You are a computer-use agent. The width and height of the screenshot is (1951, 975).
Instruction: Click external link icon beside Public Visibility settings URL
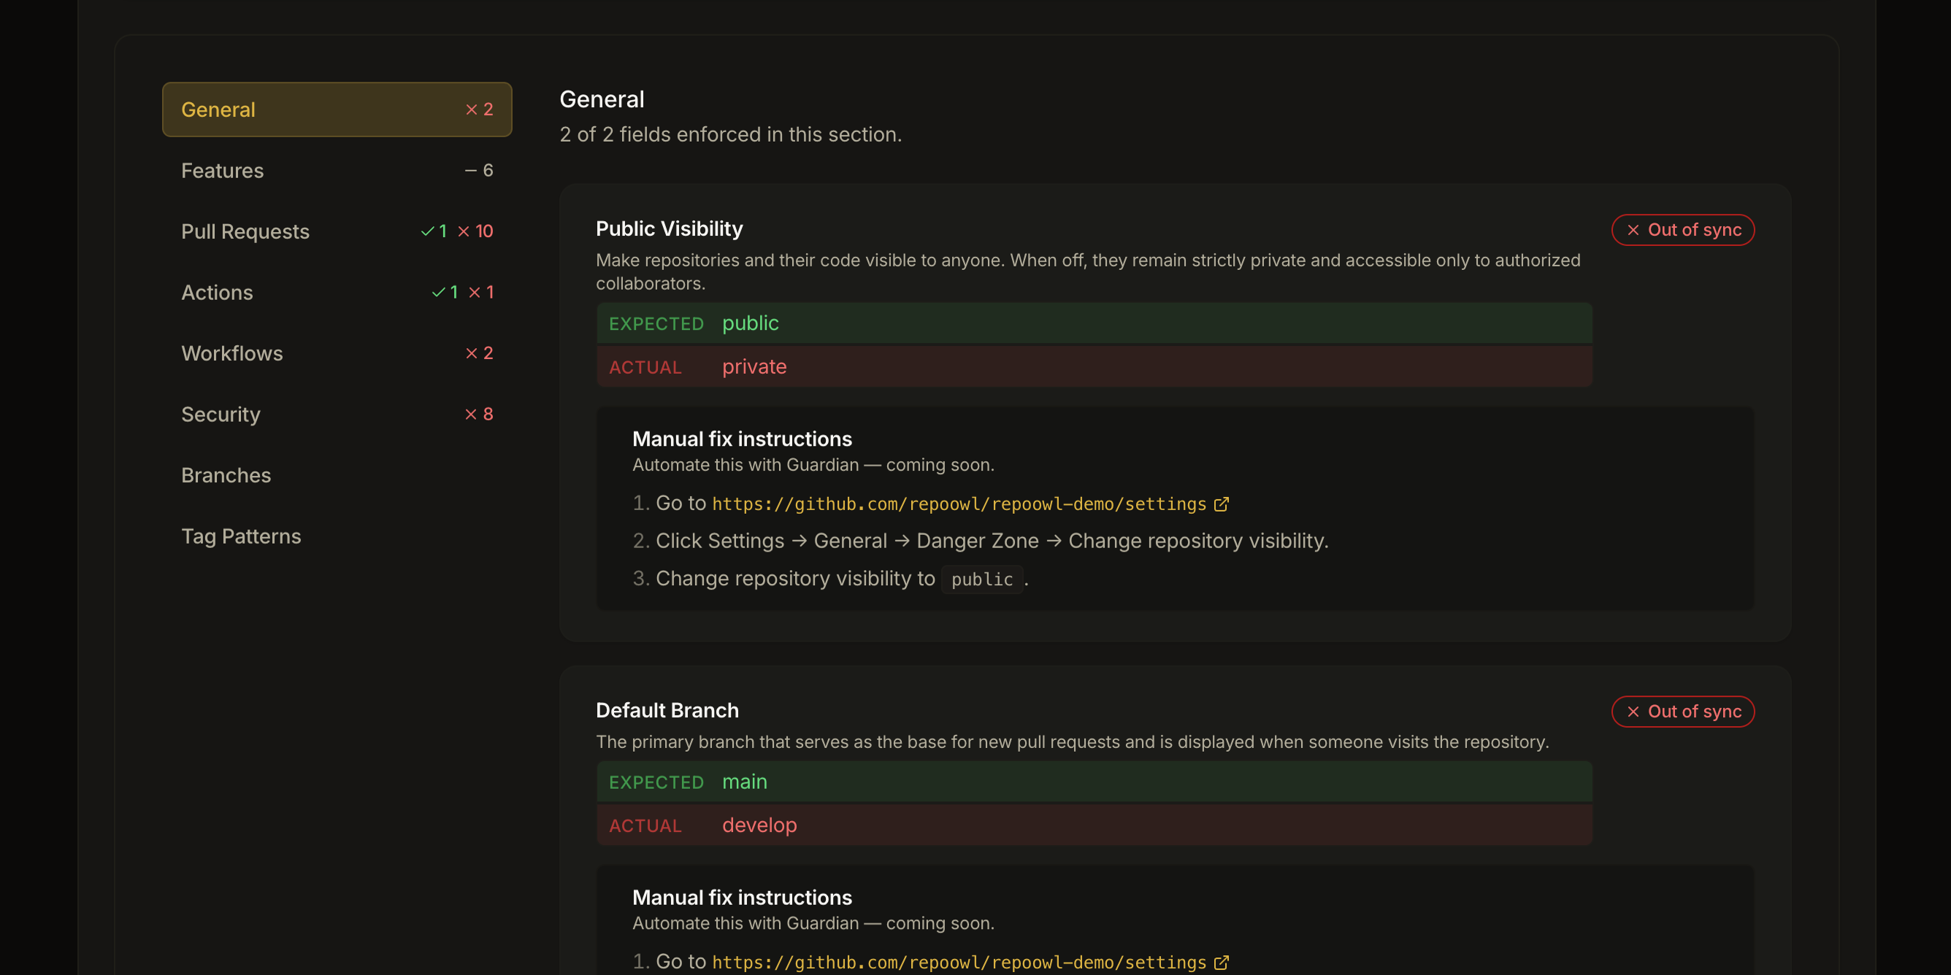1222,504
